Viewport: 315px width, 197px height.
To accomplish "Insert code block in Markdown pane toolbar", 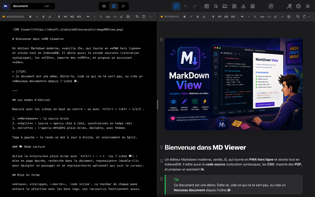I will 108,17.
